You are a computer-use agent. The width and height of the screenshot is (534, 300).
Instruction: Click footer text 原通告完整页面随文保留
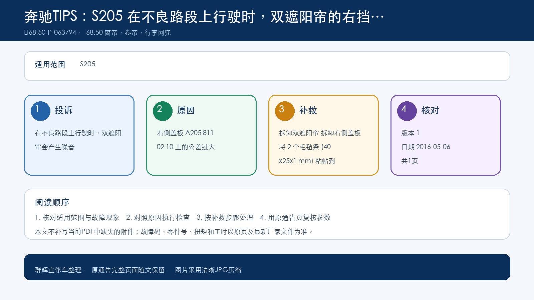coord(128,270)
